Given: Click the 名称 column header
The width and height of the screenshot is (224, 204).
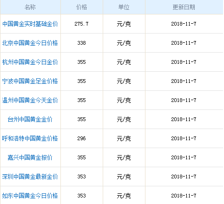Looking at the screenshot, I should point(30,7).
